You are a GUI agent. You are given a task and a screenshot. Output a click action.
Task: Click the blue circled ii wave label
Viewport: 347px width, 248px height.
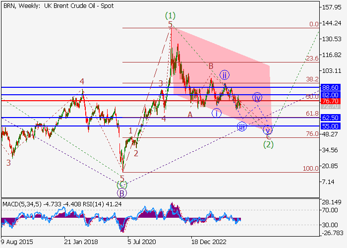[225, 75]
